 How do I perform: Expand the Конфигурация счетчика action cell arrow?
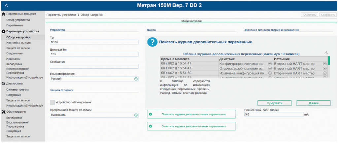tap(269, 64)
